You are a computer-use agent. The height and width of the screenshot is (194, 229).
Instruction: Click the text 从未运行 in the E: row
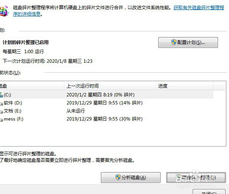tap(76, 111)
